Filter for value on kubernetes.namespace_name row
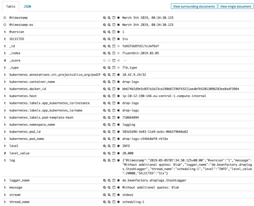254x206 pixels. click(105, 125)
